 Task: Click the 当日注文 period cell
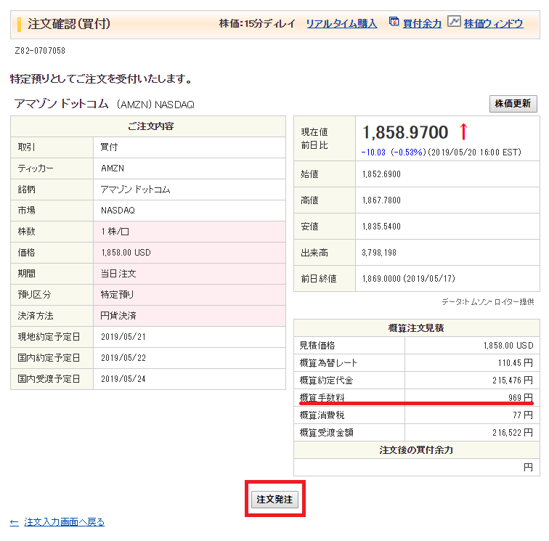tap(190, 274)
